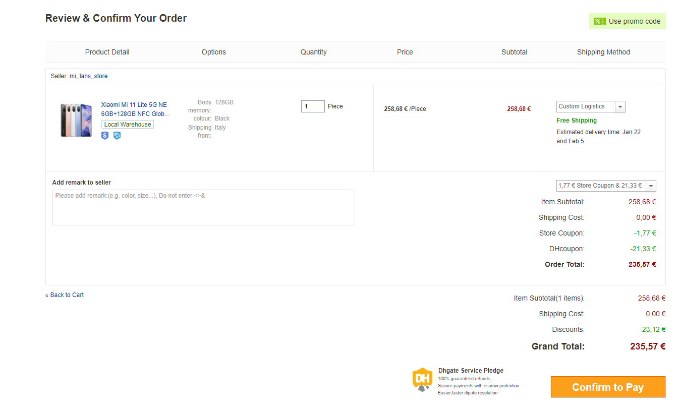Click the Grand Total amount 235,57 €
This screenshot has width=681, height=412.
[x=648, y=346]
